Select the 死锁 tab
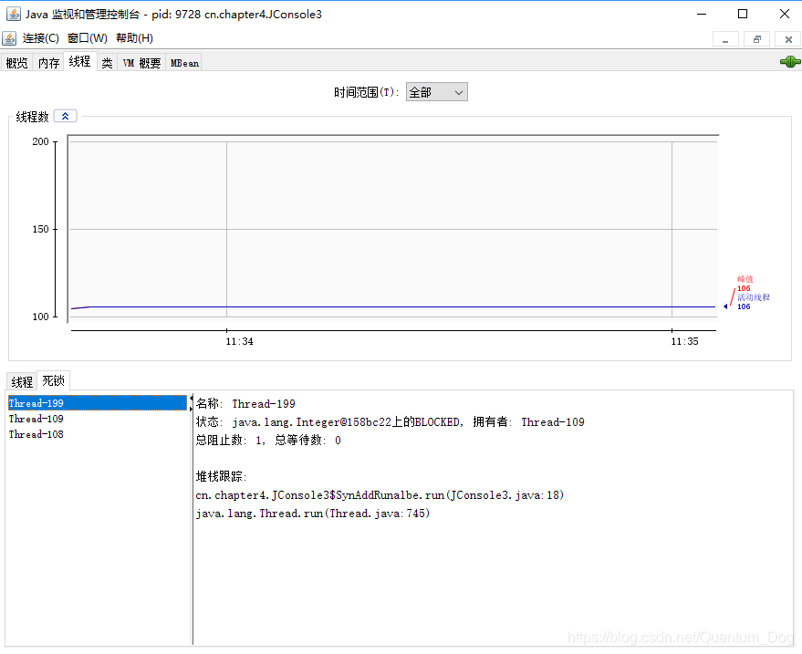 tap(53, 380)
